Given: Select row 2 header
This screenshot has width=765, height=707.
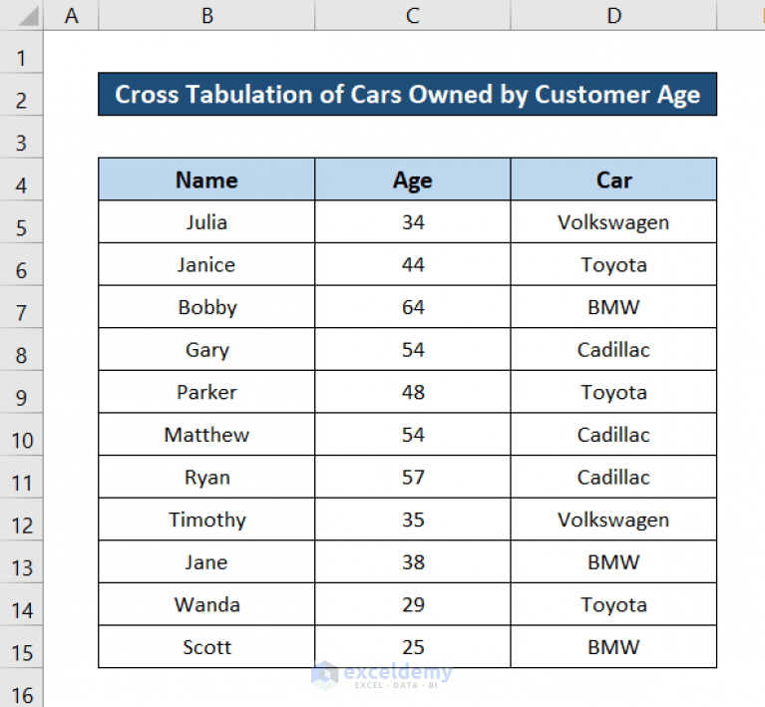Looking at the screenshot, I should click(22, 95).
